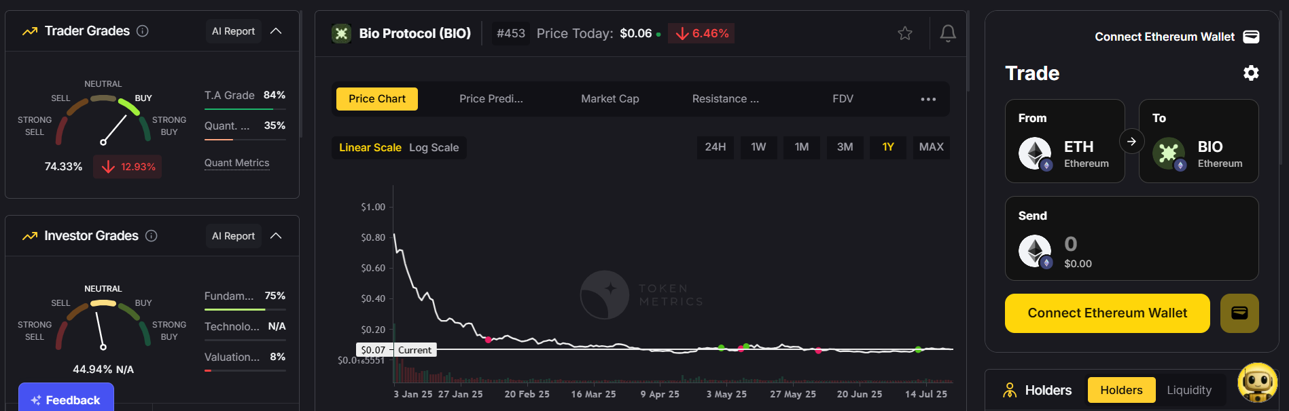
Task: Select the BIO token logo in To
Action: tap(1169, 154)
